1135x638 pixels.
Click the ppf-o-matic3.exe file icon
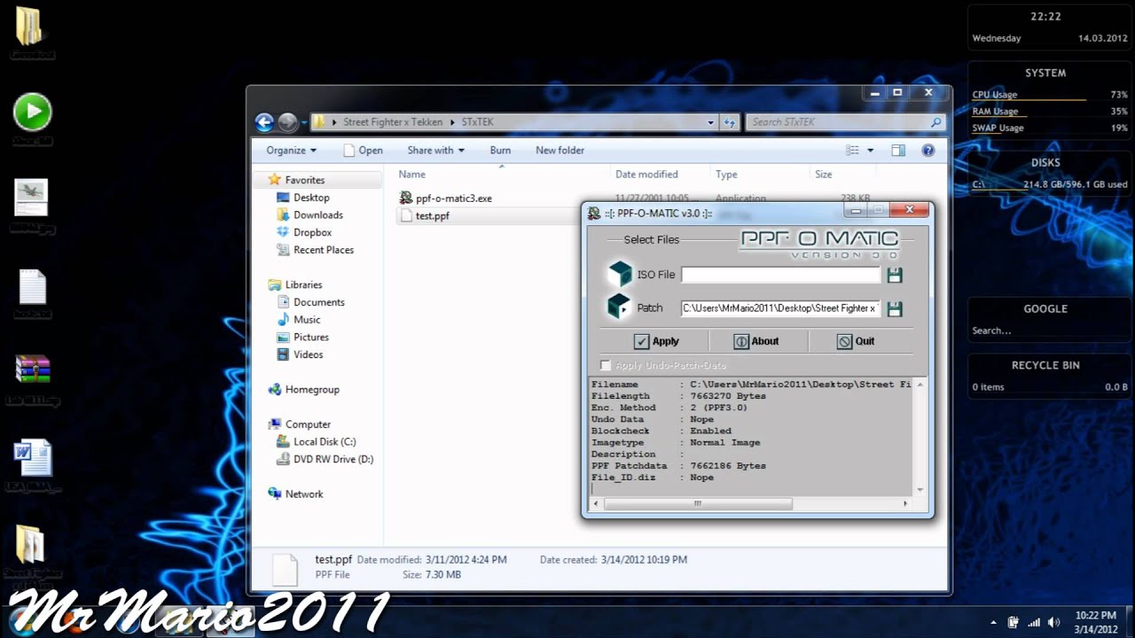406,198
